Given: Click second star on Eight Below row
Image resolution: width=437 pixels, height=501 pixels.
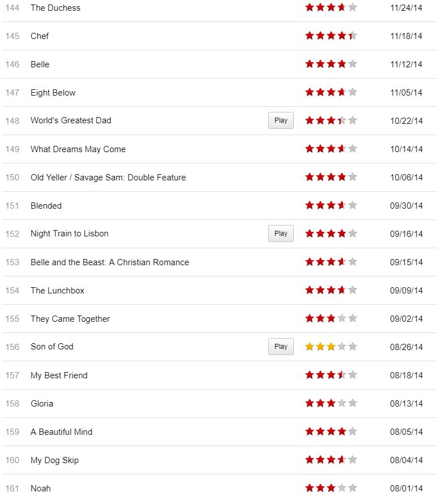Looking at the screenshot, I should pyautogui.click(x=320, y=93).
